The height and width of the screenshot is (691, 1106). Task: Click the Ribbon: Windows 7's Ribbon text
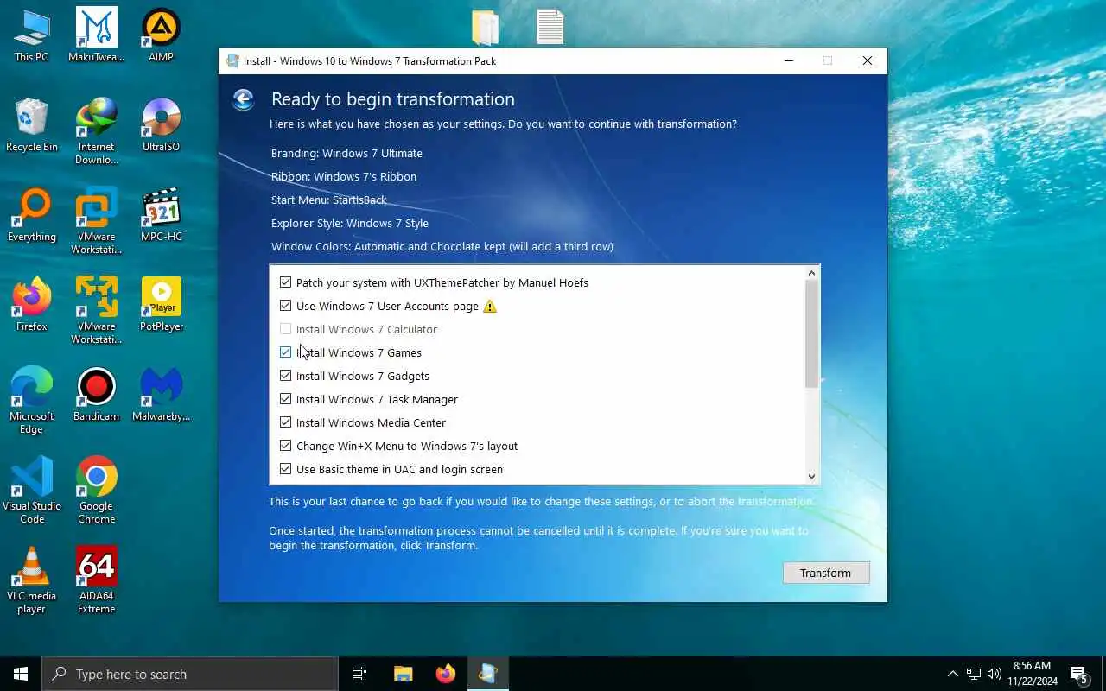[344, 176]
